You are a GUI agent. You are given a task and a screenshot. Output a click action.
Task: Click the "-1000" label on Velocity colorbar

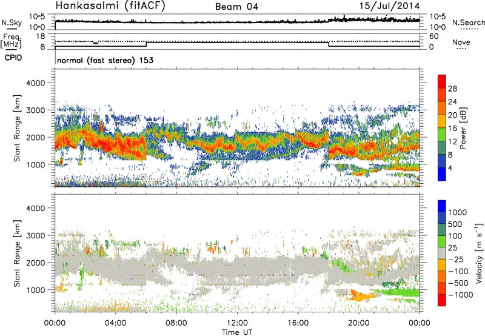[461, 295]
